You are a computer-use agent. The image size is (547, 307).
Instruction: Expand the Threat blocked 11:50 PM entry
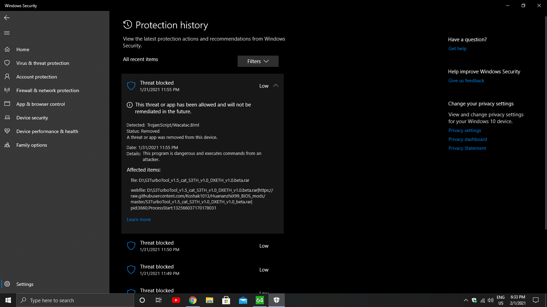[x=202, y=246]
